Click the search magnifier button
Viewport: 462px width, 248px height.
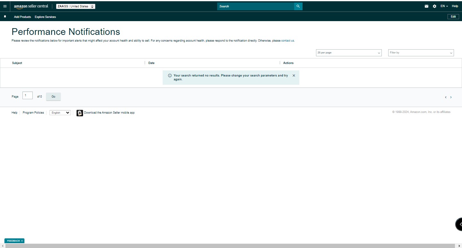tap(298, 6)
